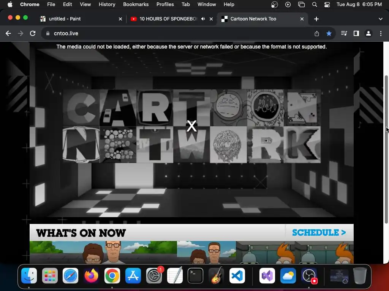The image size is (389, 291).
Task: Reload the cntoo.live page
Action: [x=33, y=33]
